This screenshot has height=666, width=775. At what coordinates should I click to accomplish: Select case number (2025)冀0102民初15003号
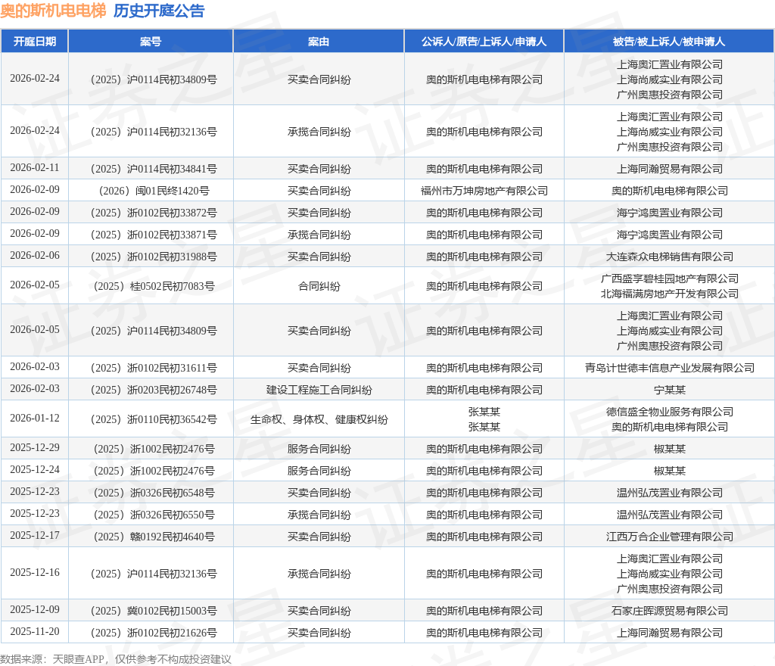[154, 611]
